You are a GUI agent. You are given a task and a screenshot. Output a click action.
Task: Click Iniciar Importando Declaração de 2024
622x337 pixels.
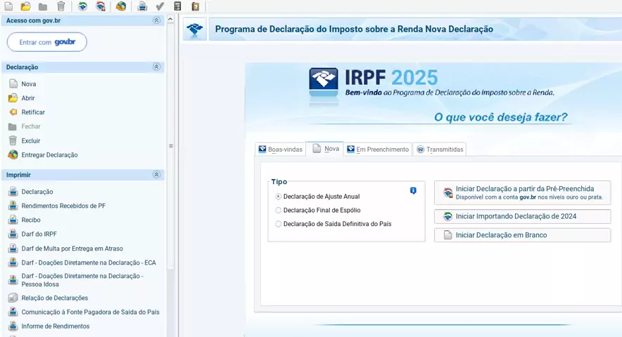(x=522, y=217)
